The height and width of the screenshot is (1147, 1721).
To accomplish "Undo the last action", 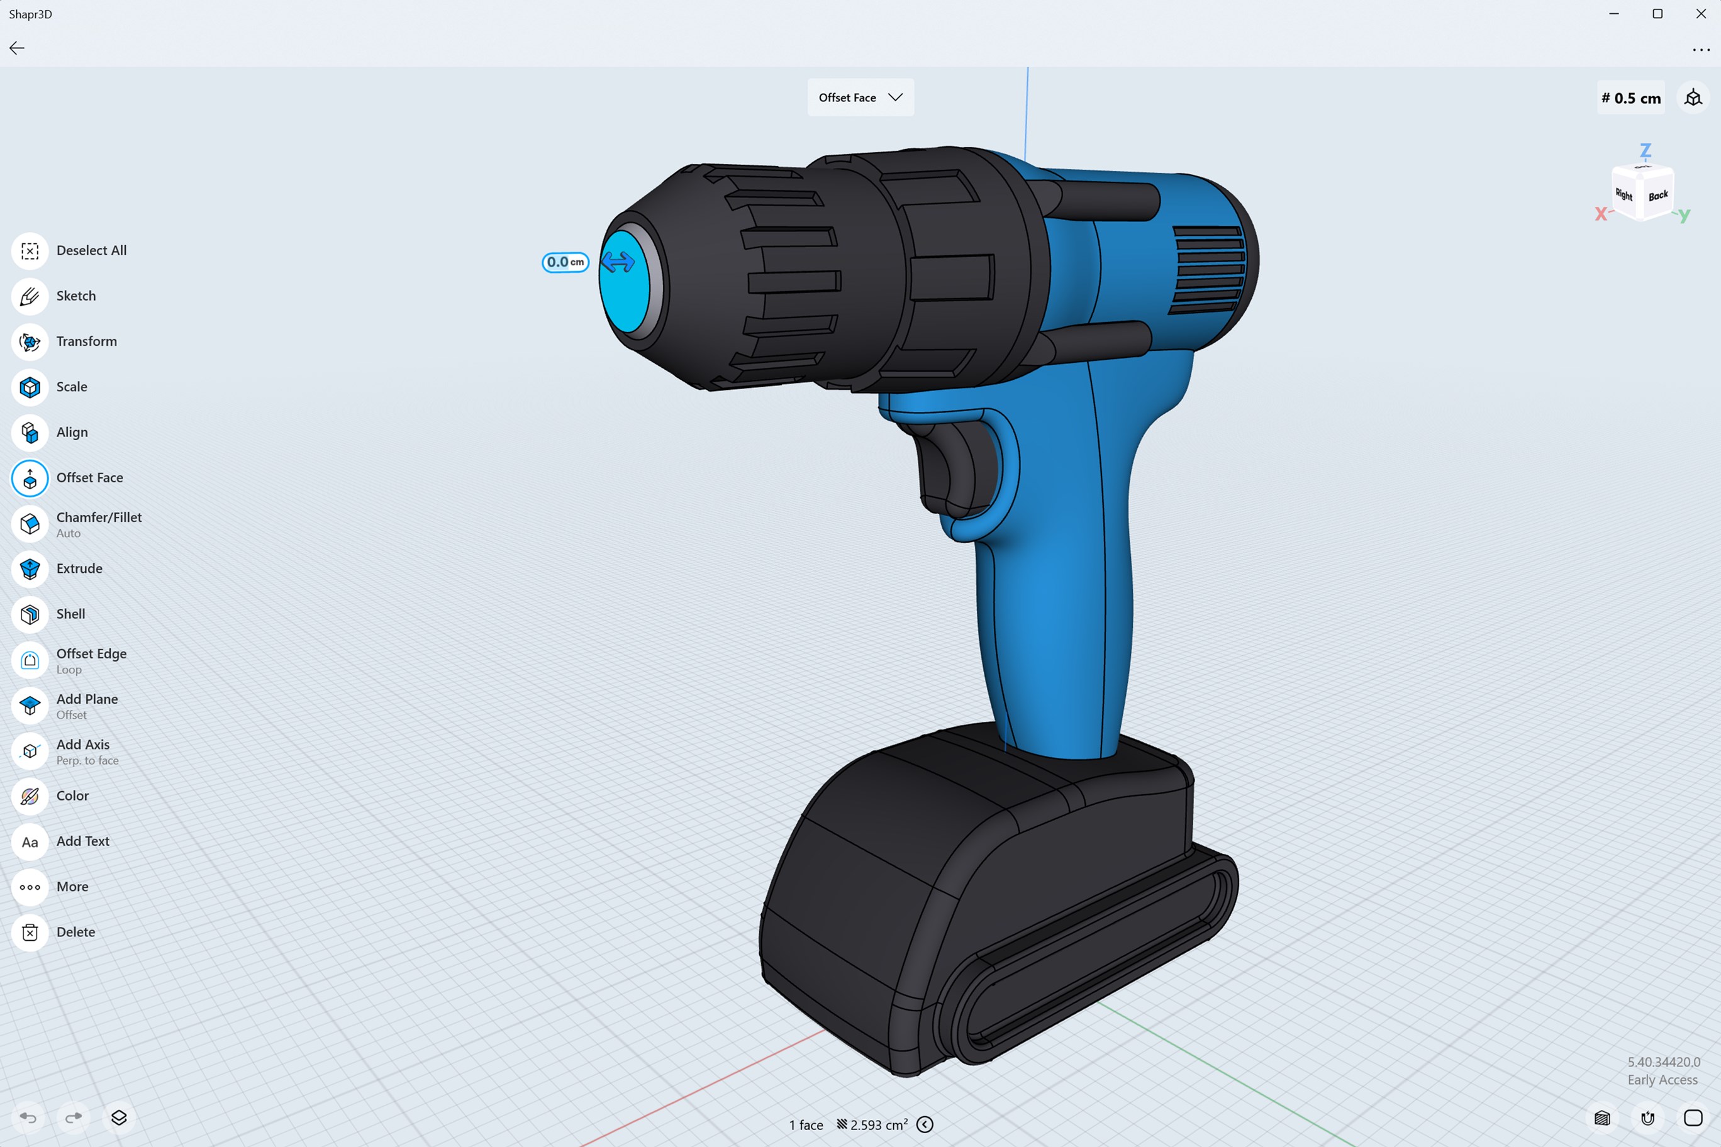I will [28, 1117].
